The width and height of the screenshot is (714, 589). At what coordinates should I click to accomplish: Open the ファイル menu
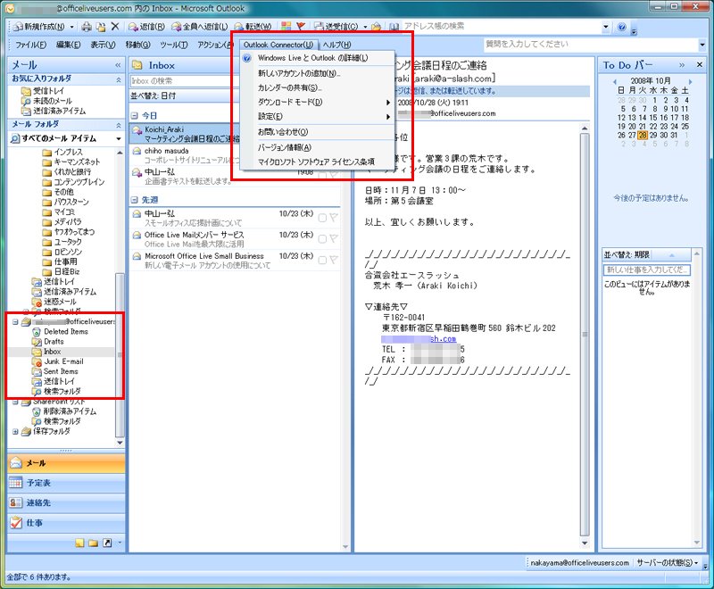[x=30, y=45]
